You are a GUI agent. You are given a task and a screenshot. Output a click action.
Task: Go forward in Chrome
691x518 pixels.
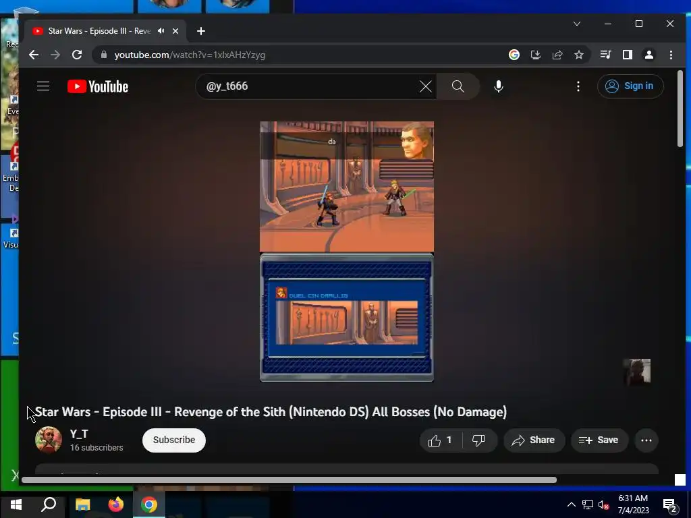click(x=55, y=55)
